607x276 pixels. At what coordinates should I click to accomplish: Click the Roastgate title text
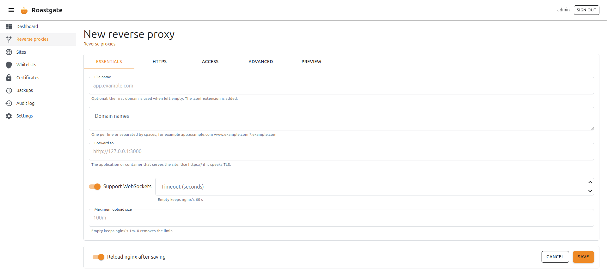(47, 10)
